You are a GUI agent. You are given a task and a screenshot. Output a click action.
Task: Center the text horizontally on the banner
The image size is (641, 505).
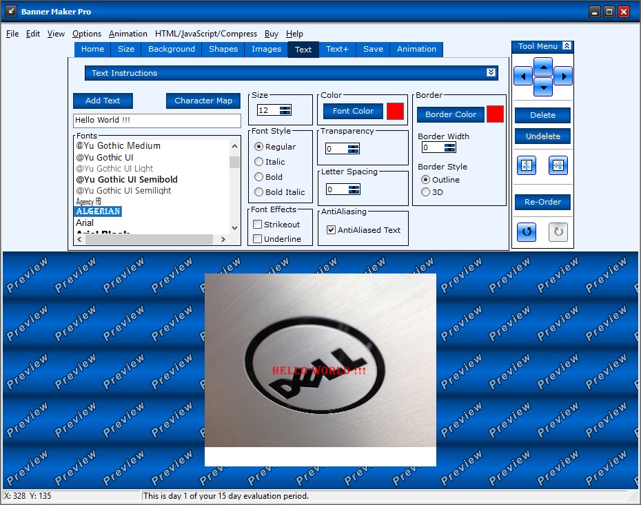[x=558, y=165]
